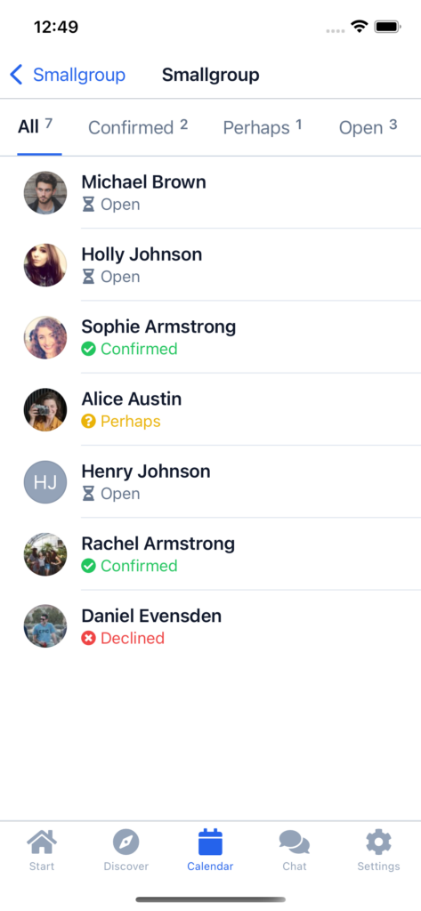Tap Alice Austin's yellow question mark icon
Image resolution: width=421 pixels, height=911 pixels.
[88, 421]
